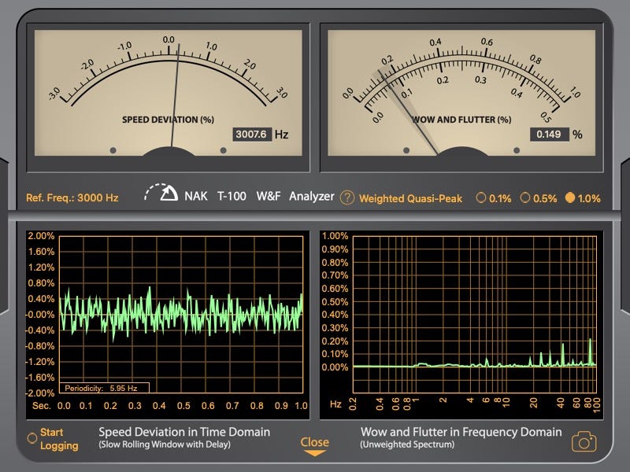Click the NAK tachometer logo icon
Screen dimensions: 630x472
click(161, 194)
